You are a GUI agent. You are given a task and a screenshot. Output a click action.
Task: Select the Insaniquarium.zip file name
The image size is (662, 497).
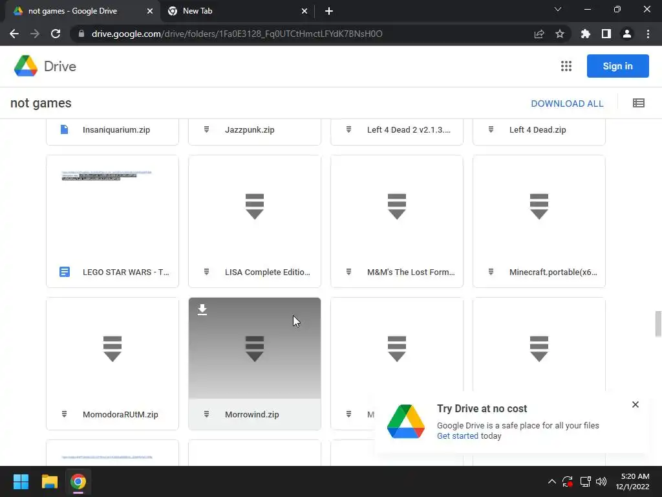point(116,129)
